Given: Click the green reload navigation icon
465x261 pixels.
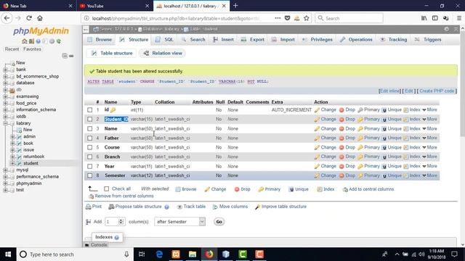Looking at the screenshot, I should 59,41.
